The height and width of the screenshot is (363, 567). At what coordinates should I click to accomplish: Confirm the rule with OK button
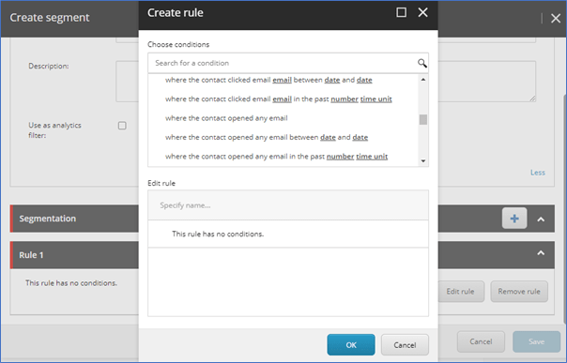tap(351, 345)
